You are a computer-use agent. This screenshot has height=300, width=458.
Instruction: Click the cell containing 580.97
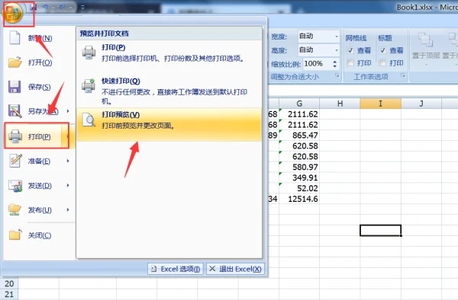pyautogui.click(x=299, y=167)
